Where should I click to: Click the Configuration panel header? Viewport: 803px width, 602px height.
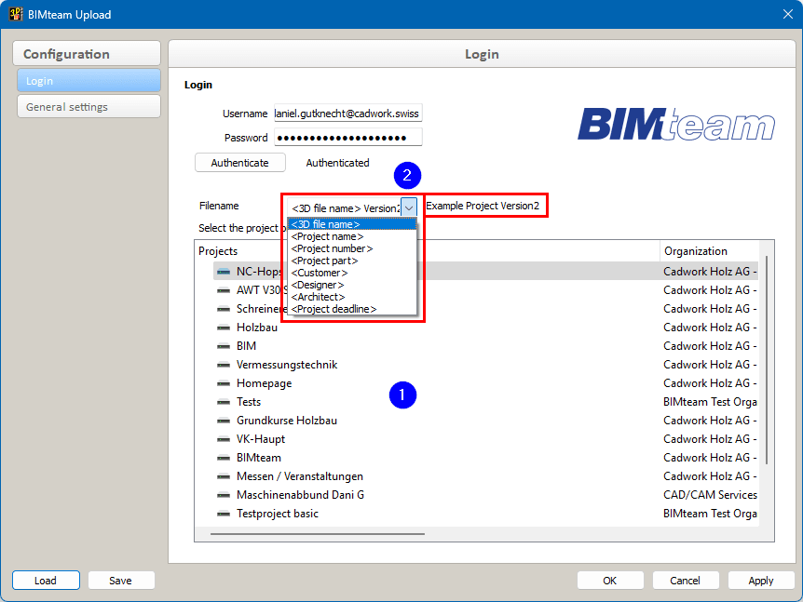87,54
